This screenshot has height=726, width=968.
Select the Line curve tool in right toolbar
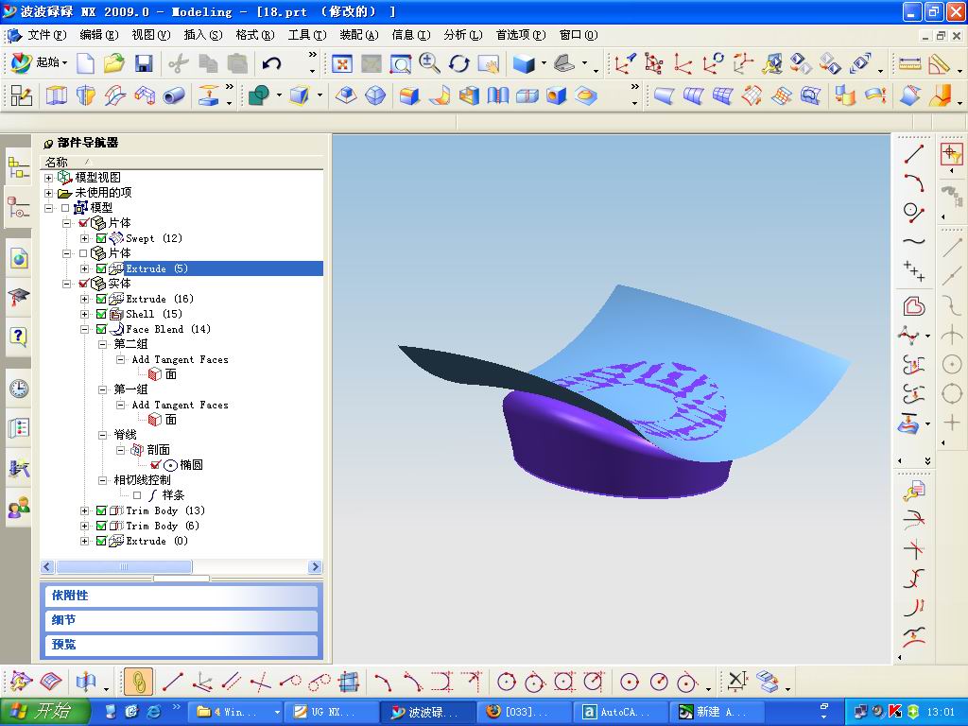[x=914, y=154]
